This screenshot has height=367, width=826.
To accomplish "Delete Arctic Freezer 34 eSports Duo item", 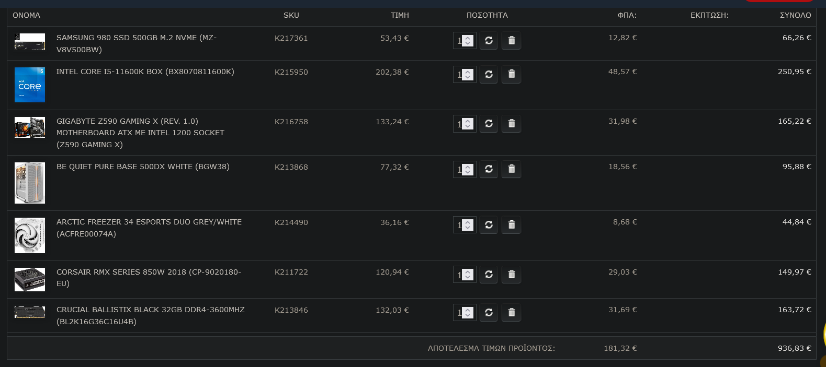I will pyautogui.click(x=512, y=225).
